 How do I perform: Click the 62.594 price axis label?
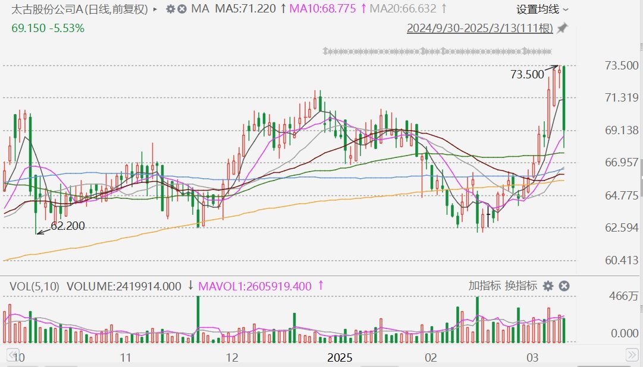pos(622,227)
